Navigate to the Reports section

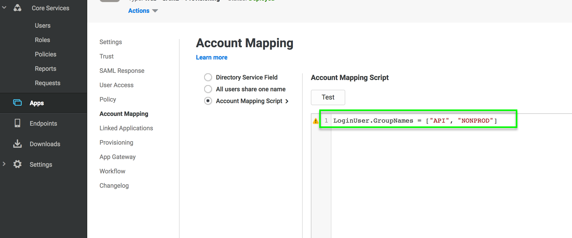(45, 68)
